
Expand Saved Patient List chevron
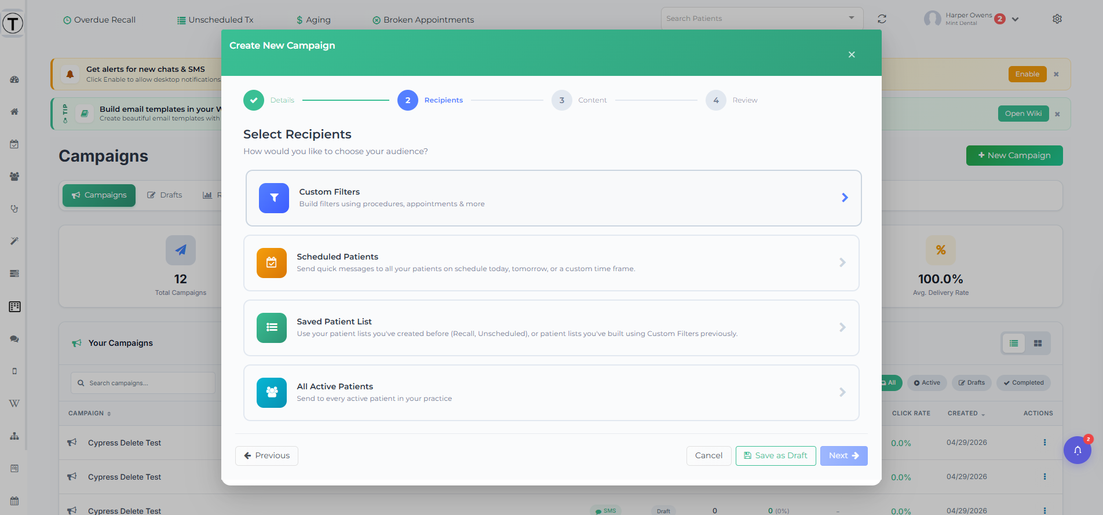842,327
